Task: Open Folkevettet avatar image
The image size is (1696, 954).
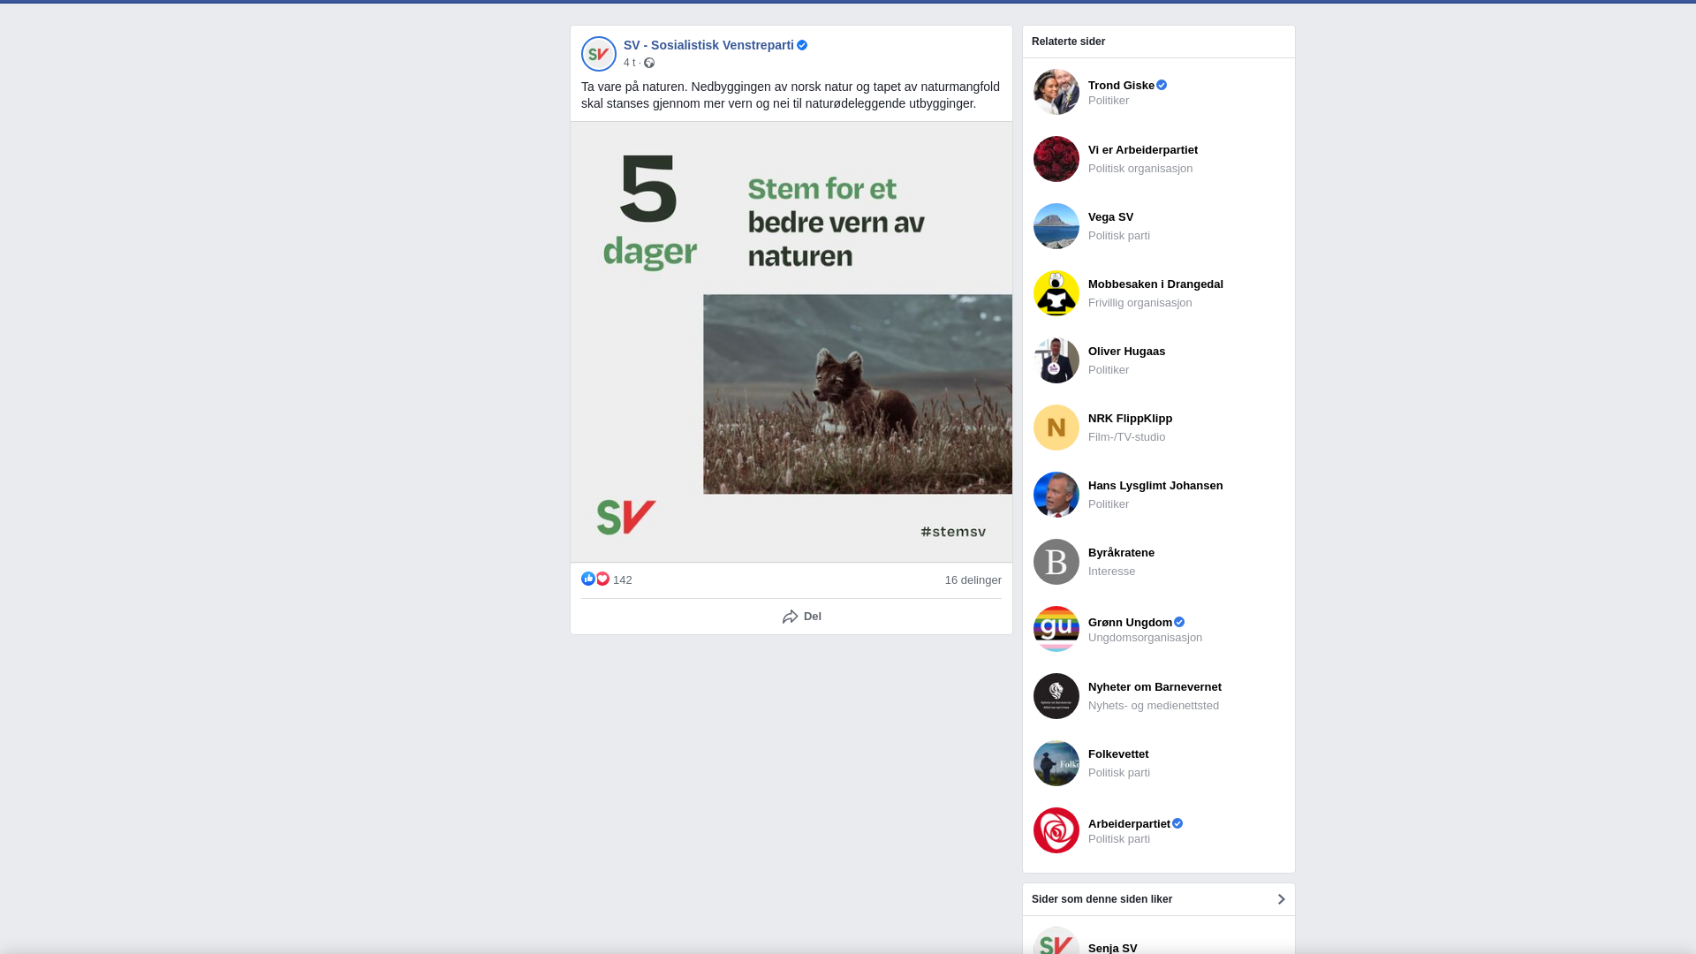Action: (x=1056, y=763)
